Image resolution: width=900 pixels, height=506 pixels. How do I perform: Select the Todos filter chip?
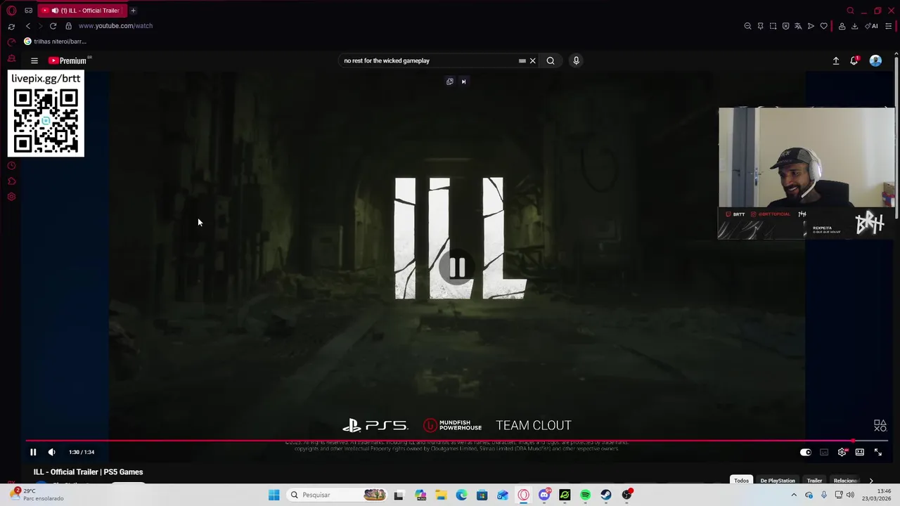click(x=741, y=481)
